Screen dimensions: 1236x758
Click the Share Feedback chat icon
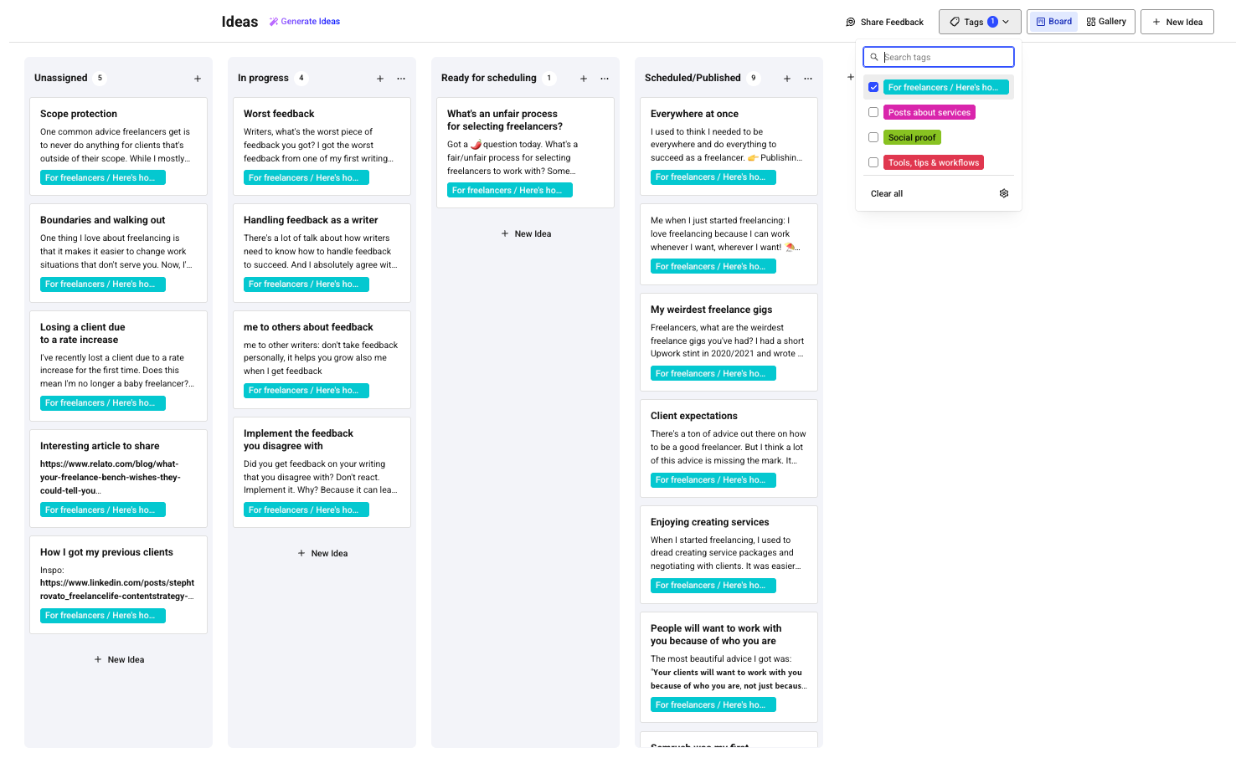pos(851,22)
